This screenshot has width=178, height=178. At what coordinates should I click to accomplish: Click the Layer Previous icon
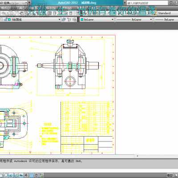click(69, 20)
